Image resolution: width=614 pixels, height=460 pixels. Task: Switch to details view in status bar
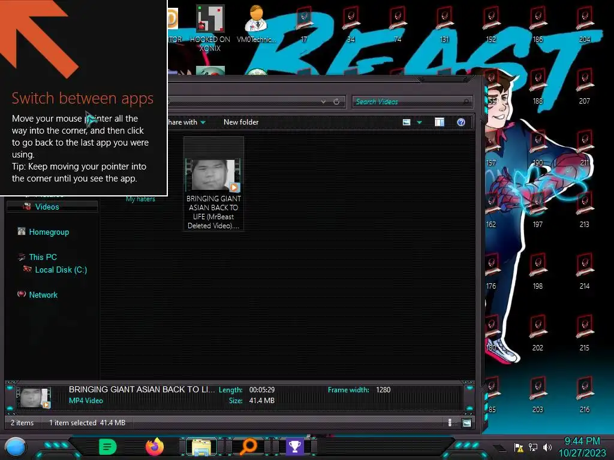(x=450, y=423)
